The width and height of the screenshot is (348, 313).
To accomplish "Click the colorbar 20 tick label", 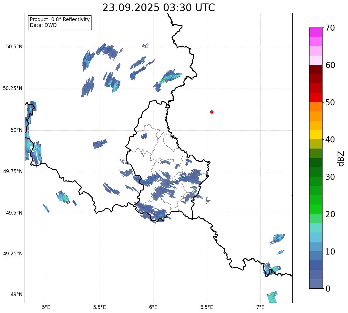I will pos(330,214).
